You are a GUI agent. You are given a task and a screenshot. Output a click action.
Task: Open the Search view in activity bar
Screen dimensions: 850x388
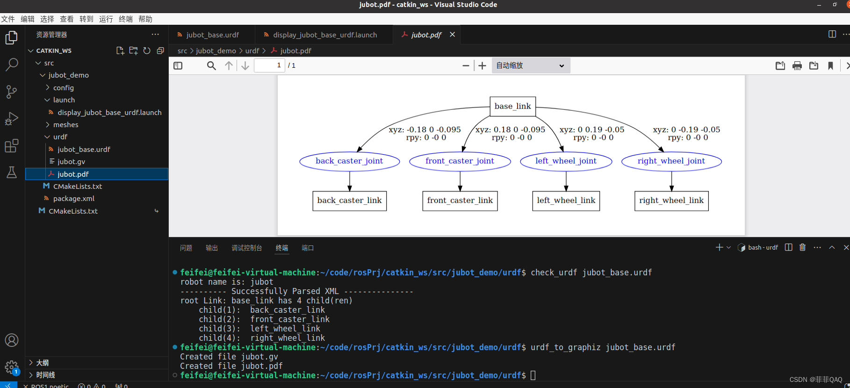coord(12,65)
